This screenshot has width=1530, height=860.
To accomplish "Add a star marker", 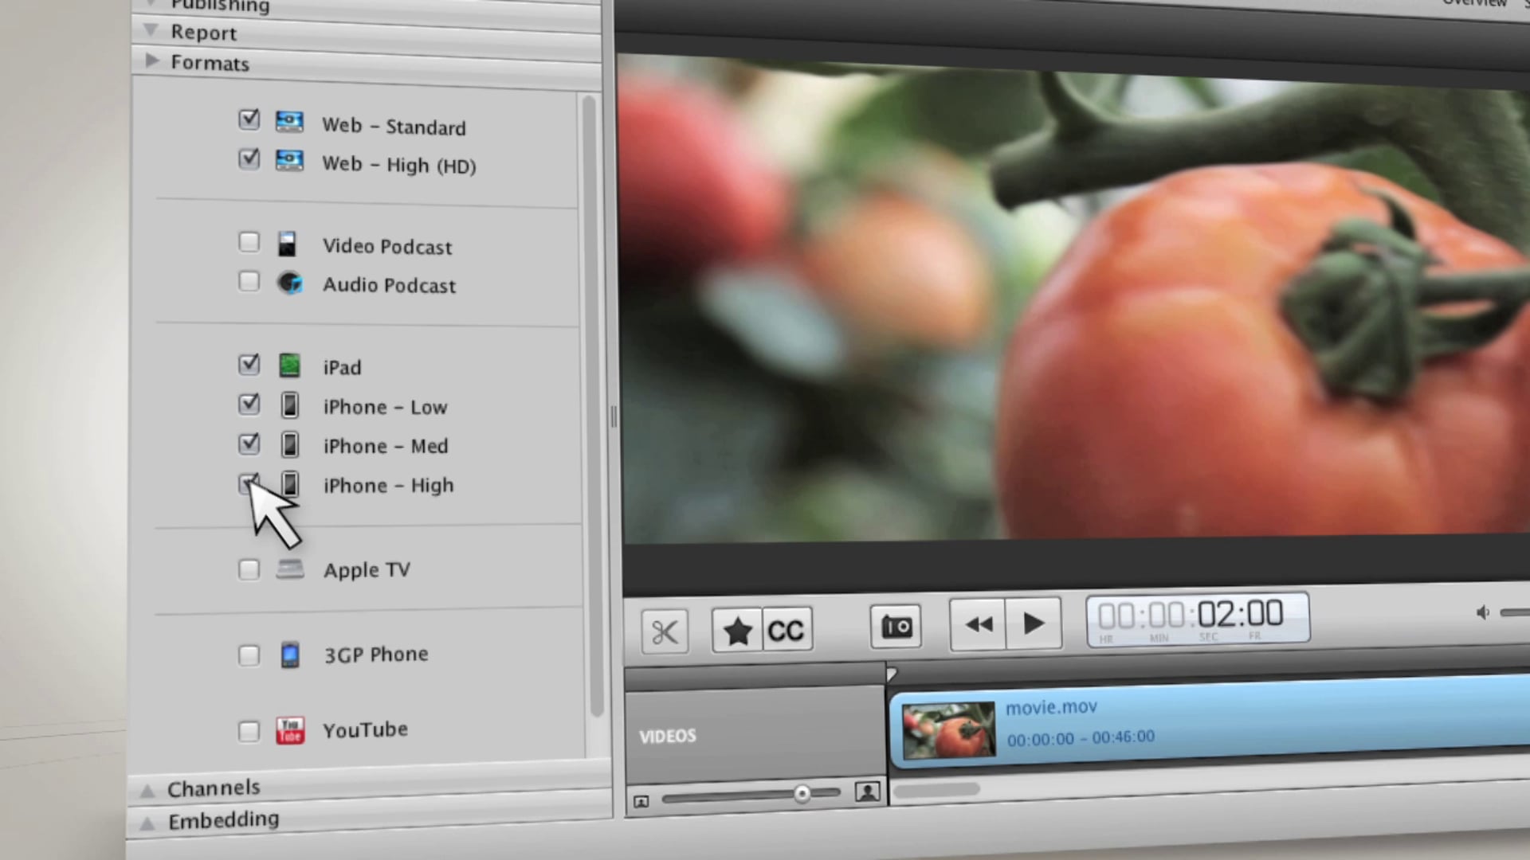I will click(x=737, y=631).
